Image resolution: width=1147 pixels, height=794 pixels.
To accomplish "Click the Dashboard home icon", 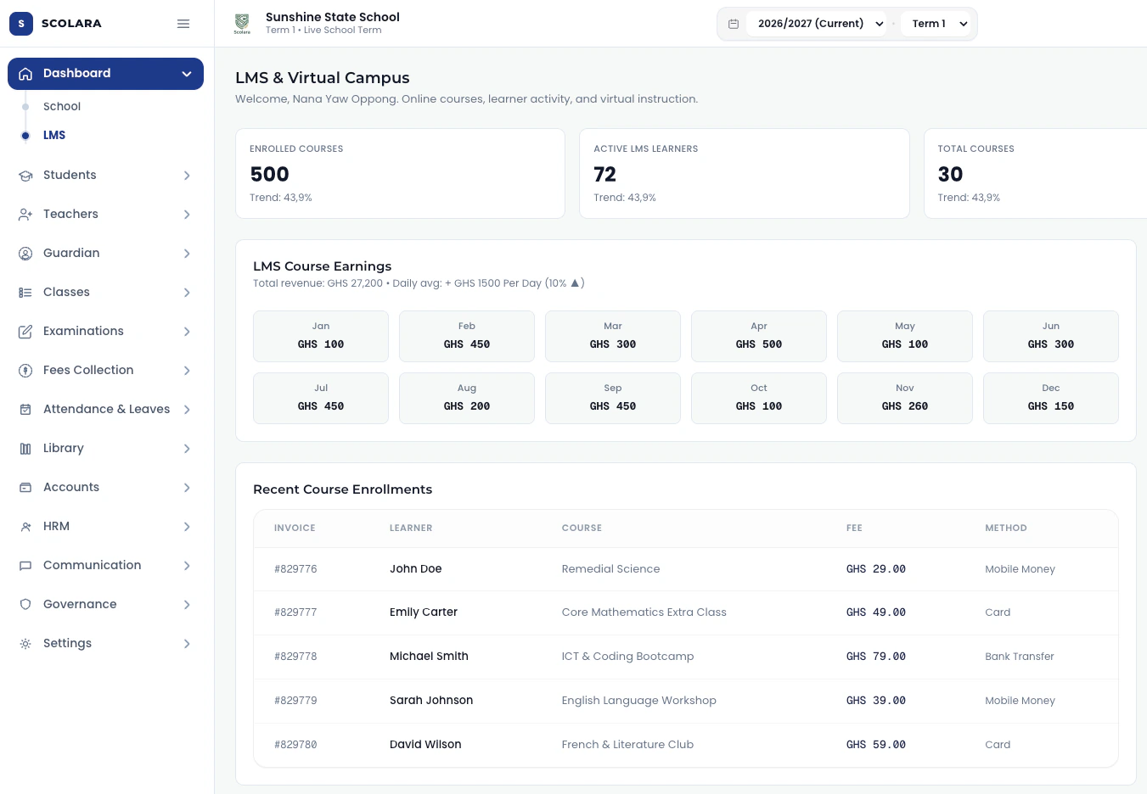I will click(x=25, y=74).
